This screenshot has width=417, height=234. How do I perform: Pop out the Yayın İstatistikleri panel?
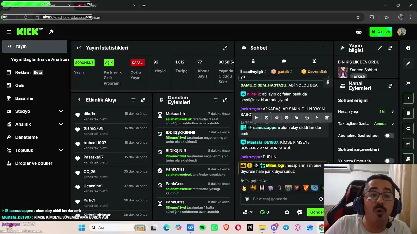coord(225,48)
